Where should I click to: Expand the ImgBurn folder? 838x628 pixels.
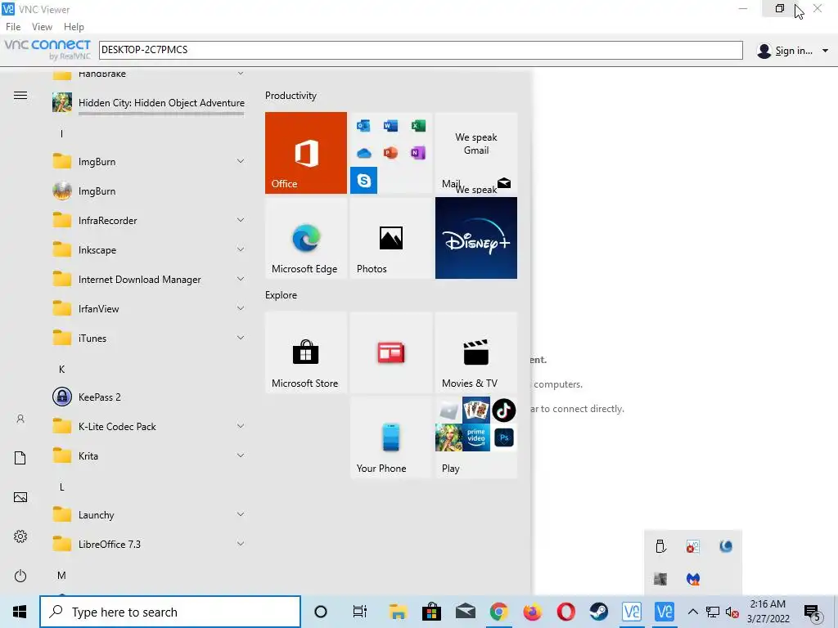(x=148, y=161)
